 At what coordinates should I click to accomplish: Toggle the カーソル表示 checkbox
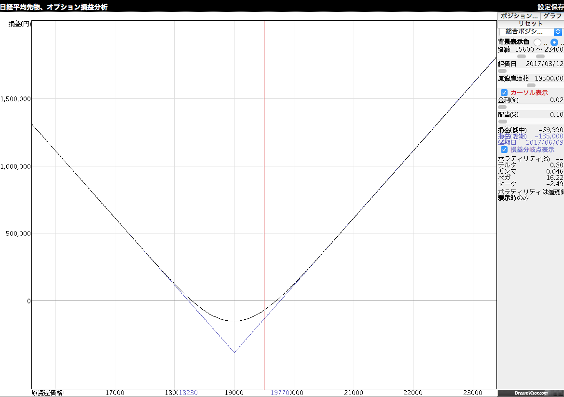pos(504,93)
